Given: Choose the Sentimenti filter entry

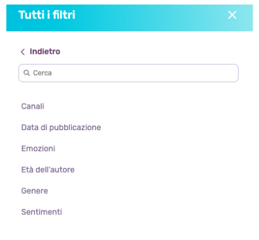Looking at the screenshot, I should [x=41, y=212].
